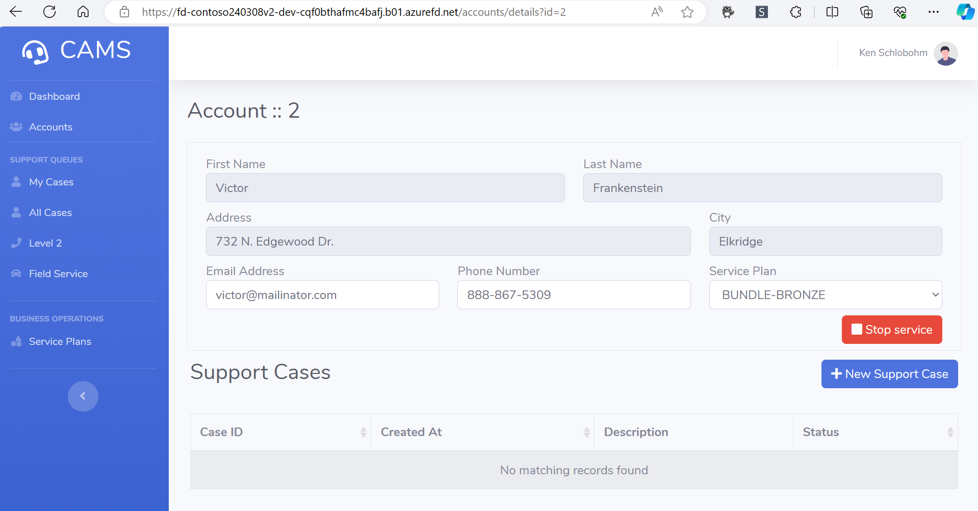
Task: Click the CAMS brand title
Action: (95, 50)
